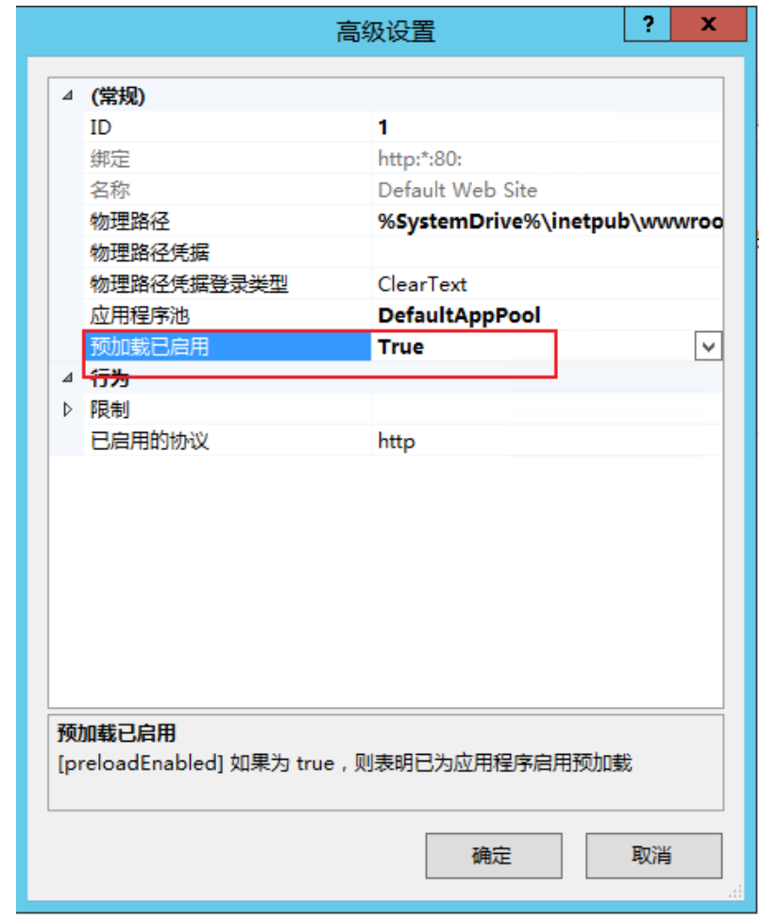Collapse the (常规) section
The image size is (760, 921).
68,95
